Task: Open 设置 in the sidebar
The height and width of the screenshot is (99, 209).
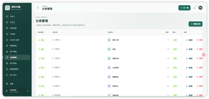Action: click(x=17, y=84)
